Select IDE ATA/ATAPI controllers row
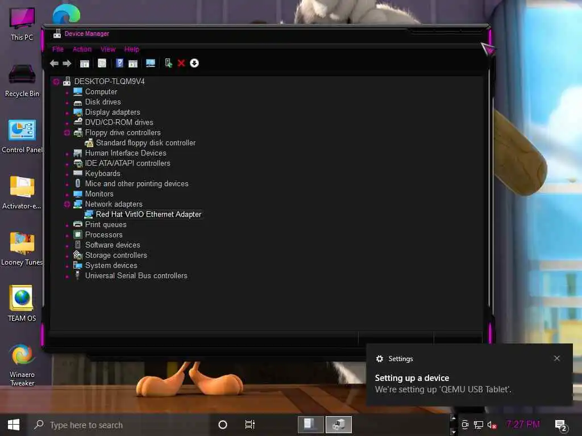Image resolution: width=582 pixels, height=436 pixels. (128, 163)
